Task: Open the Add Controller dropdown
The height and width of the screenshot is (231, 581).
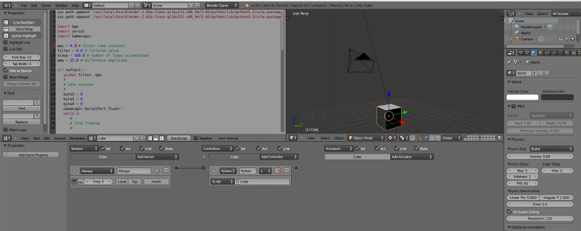Action: click(279, 156)
